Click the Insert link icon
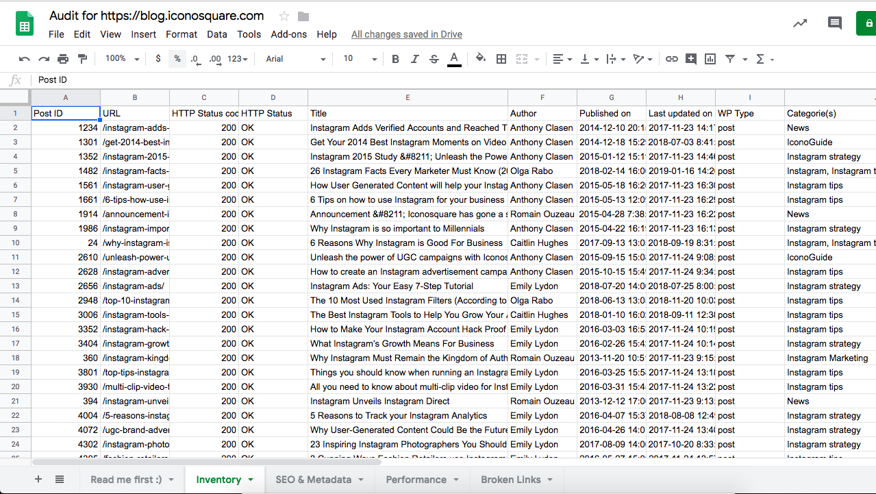The width and height of the screenshot is (876, 494). click(x=672, y=59)
